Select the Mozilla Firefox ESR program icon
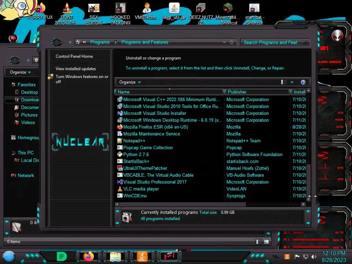Screen dimensions: 352x264 click(x=120, y=127)
